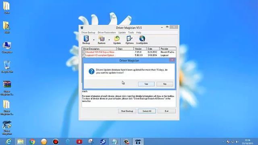This screenshot has width=258, height=145.
Task: Click the red record-button taskbar icon
Action: point(56,141)
